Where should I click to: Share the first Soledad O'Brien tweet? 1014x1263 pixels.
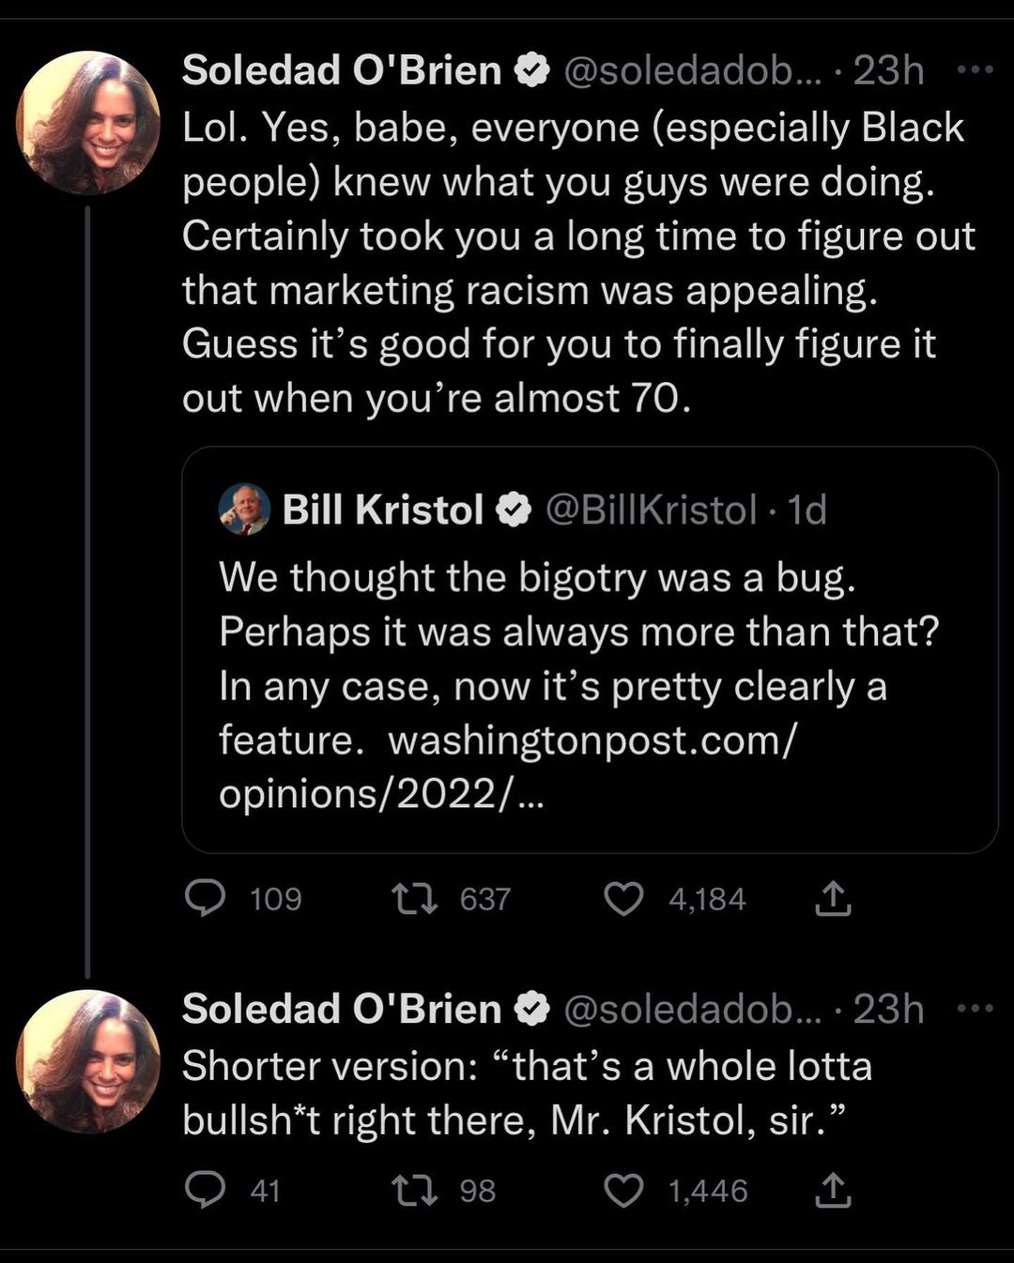coord(832,899)
